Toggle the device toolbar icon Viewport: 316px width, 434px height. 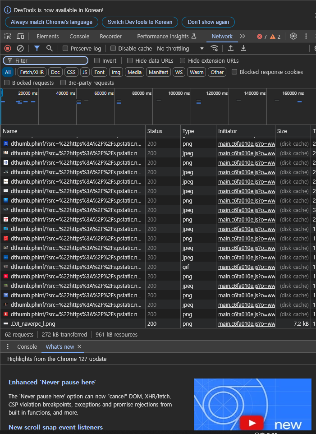point(20,36)
